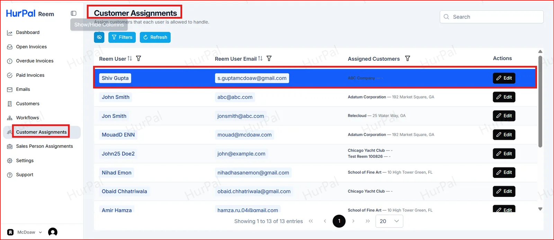This screenshot has height=240, width=554.
Task: Filter the Reem User Email column
Action: point(269,58)
